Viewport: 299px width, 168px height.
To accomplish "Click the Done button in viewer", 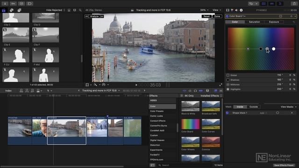I will [x=217, y=16].
